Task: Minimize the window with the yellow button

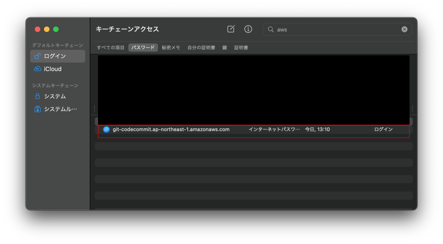Action: click(x=47, y=29)
